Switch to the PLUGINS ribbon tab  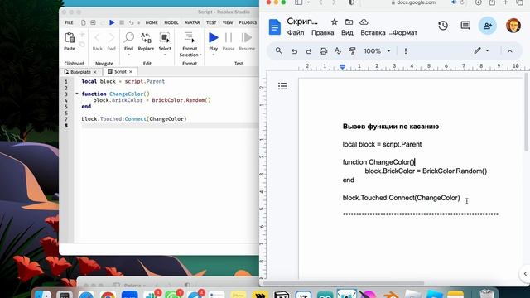pos(248,22)
